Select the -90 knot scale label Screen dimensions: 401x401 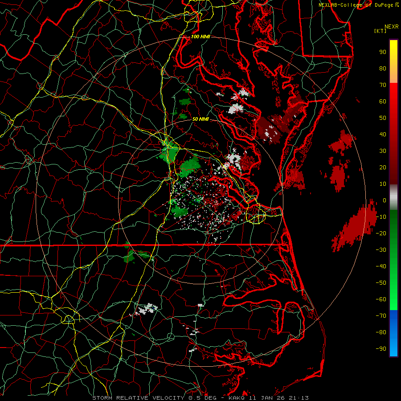coord(381,349)
